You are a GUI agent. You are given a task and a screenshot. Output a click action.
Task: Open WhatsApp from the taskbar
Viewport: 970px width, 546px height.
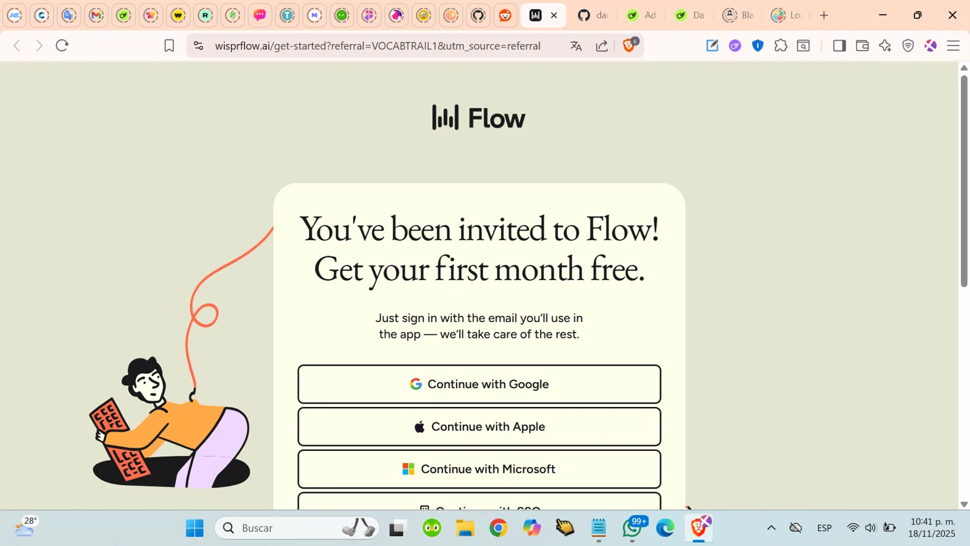coord(632,528)
